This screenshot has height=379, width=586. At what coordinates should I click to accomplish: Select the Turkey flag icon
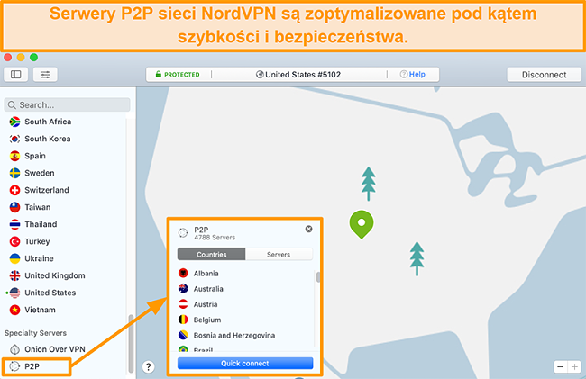pos(15,241)
